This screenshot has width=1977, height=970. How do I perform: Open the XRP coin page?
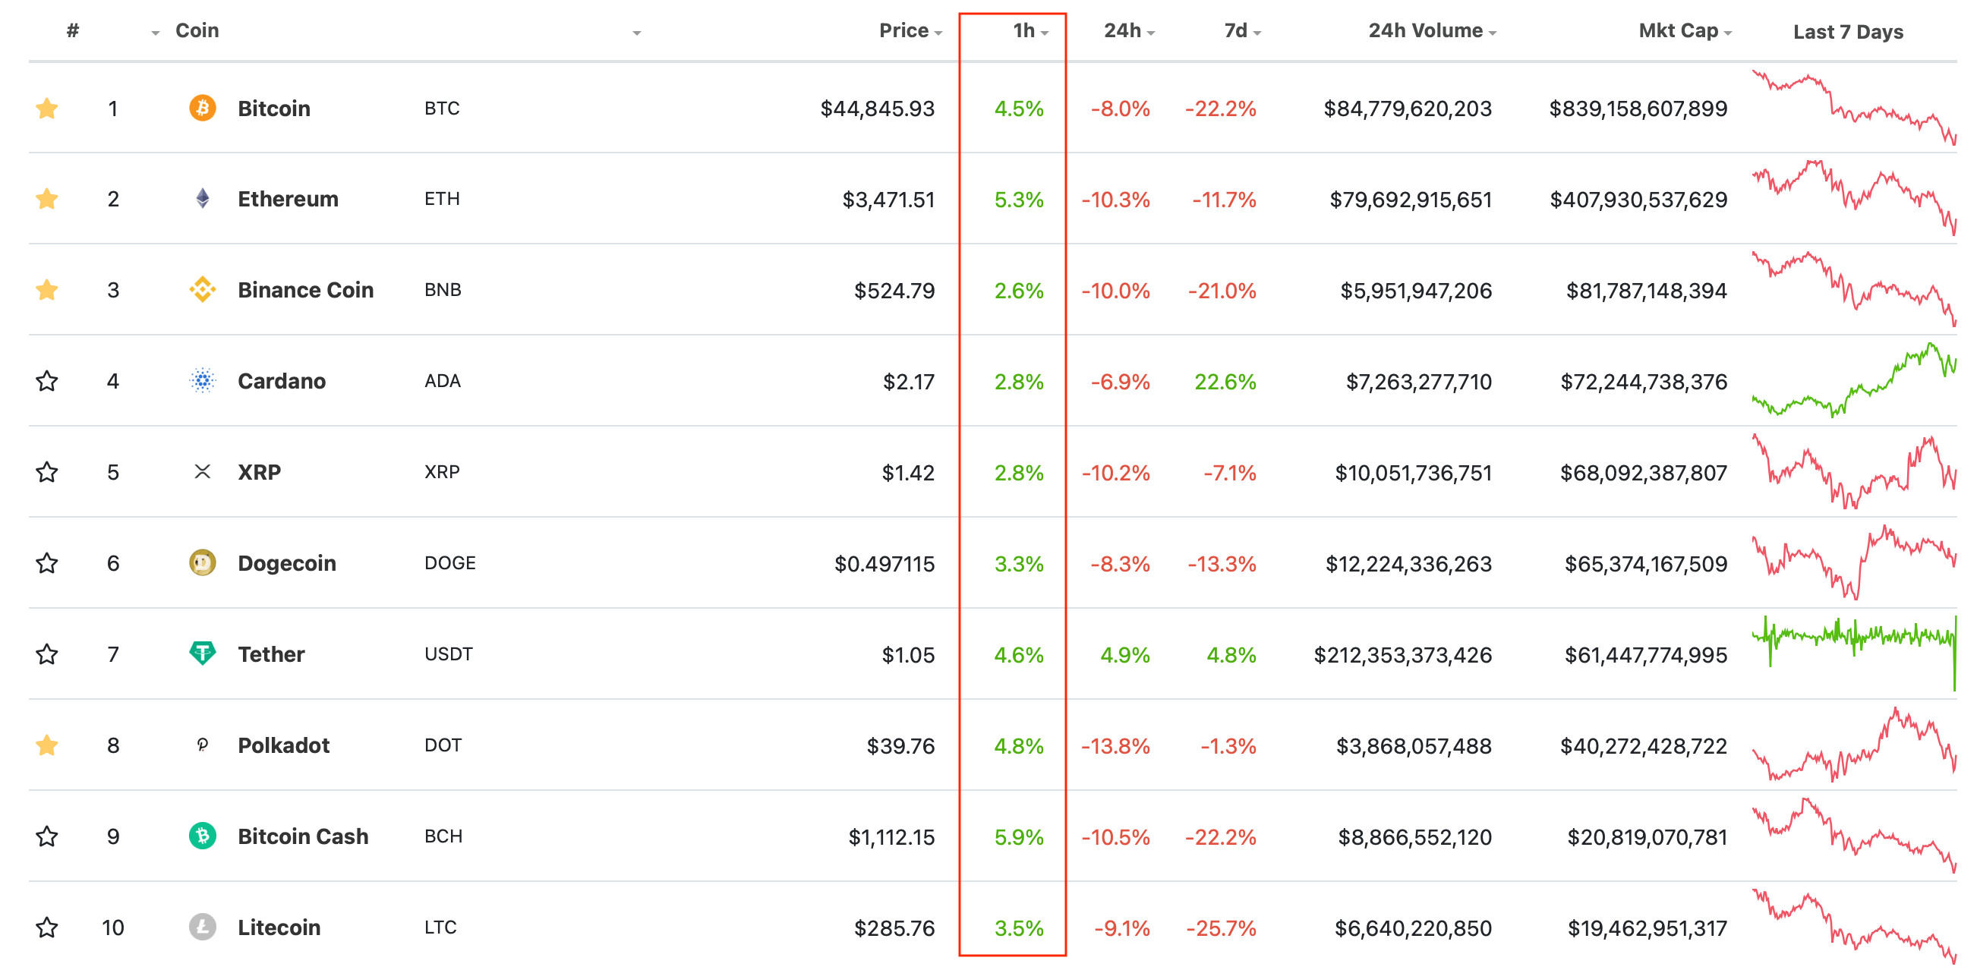pos(260,472)
